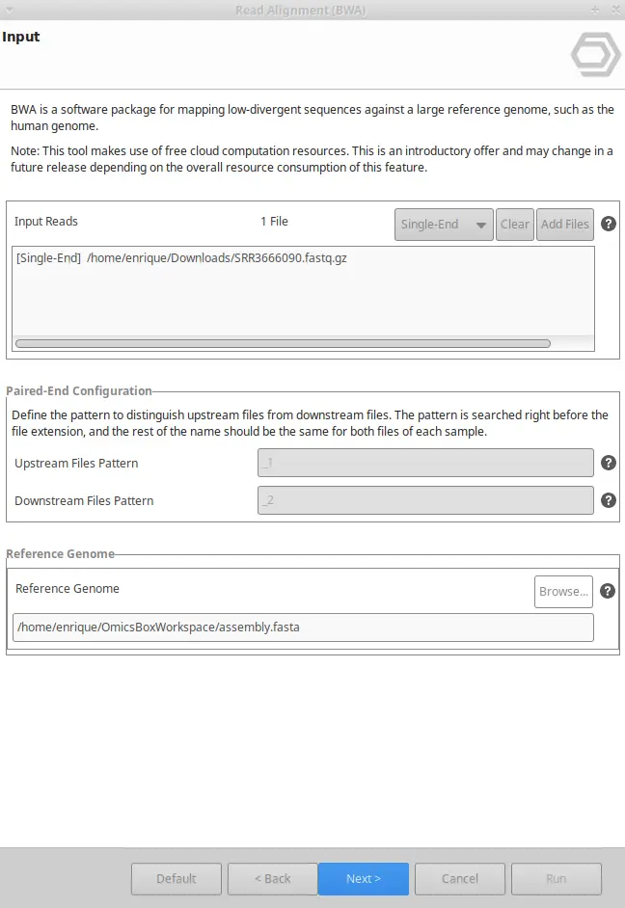Screen dimensions: 625x908
Task: Expand the Single-End read type dropdown
Action: click(x=444, y=224)
